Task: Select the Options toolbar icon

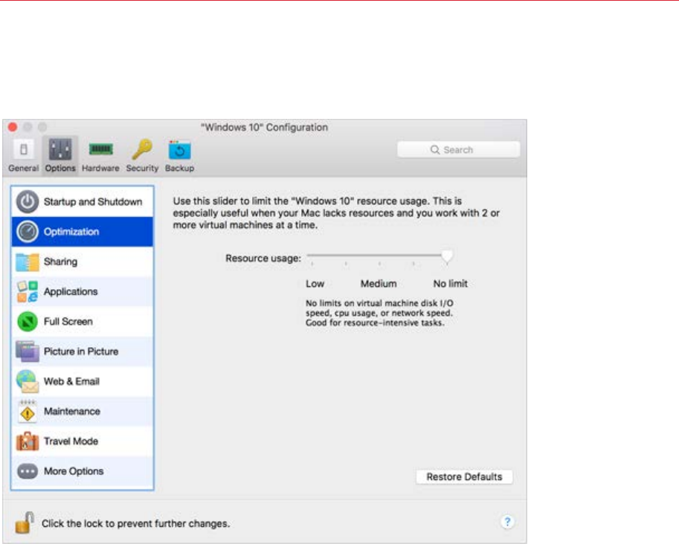Action: click(59, 149)
